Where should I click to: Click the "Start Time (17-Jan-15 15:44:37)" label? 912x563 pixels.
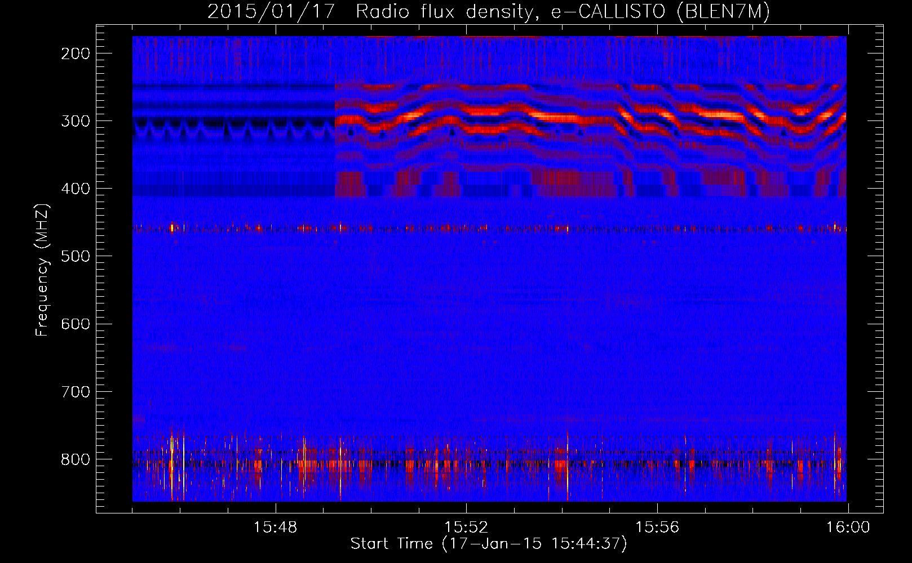489,544
